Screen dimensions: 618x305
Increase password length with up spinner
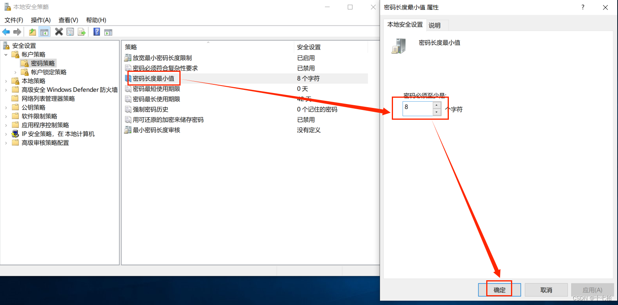[437, 105]
